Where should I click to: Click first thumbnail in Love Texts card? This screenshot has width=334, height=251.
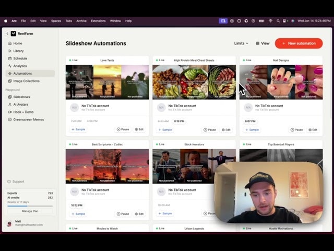[79, 82]
